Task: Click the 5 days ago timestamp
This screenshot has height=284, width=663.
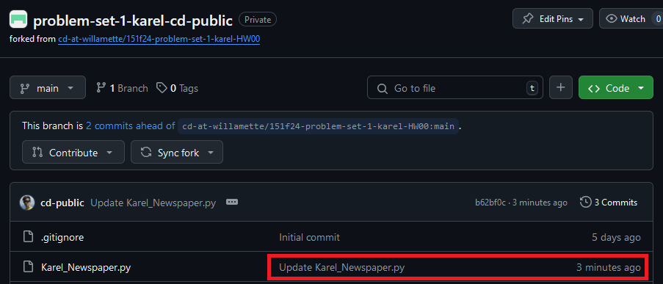Action: [616, 237]
